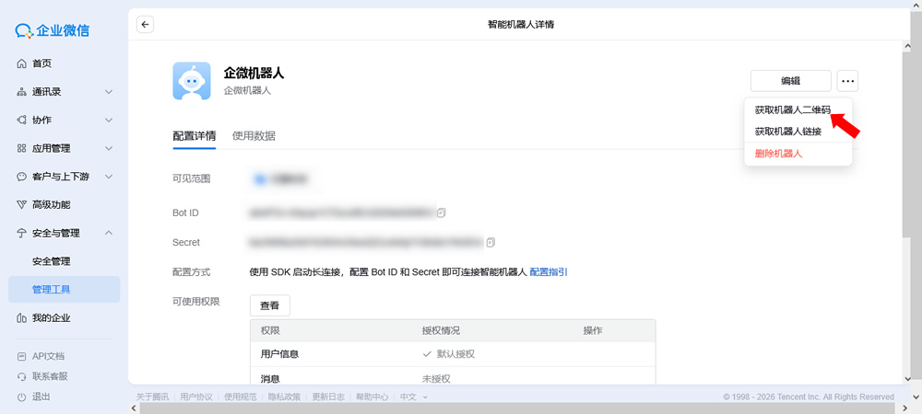The height and width of the screenshot is (414, 922).
Task: Click the 编辑 button
Action: coord(790,81)
